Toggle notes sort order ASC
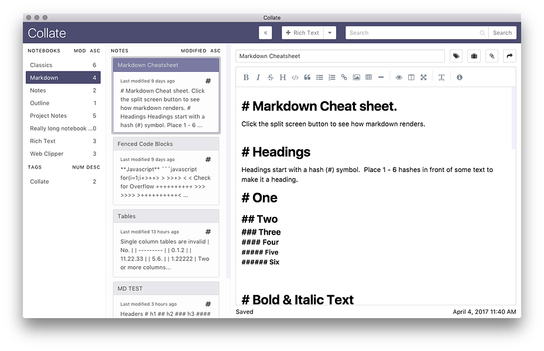The width and height of the screenshot is (544, 351). point(215,50)
